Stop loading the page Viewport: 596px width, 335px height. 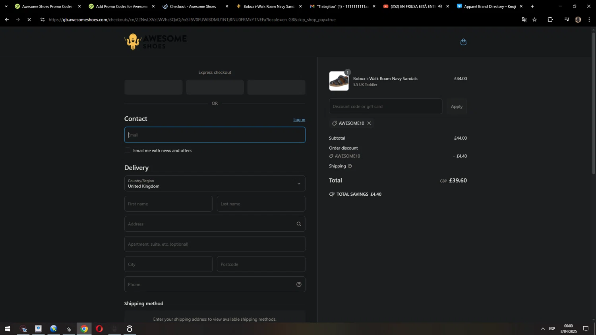(29, 19)
